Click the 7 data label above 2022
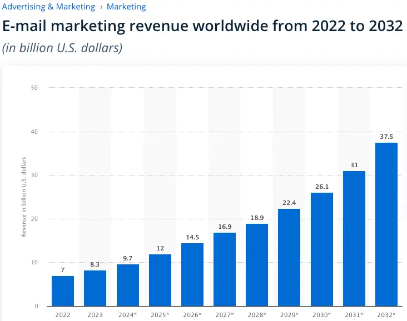 point(63,270)
